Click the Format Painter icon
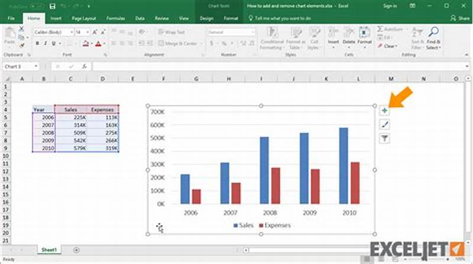 coord(21,45)
